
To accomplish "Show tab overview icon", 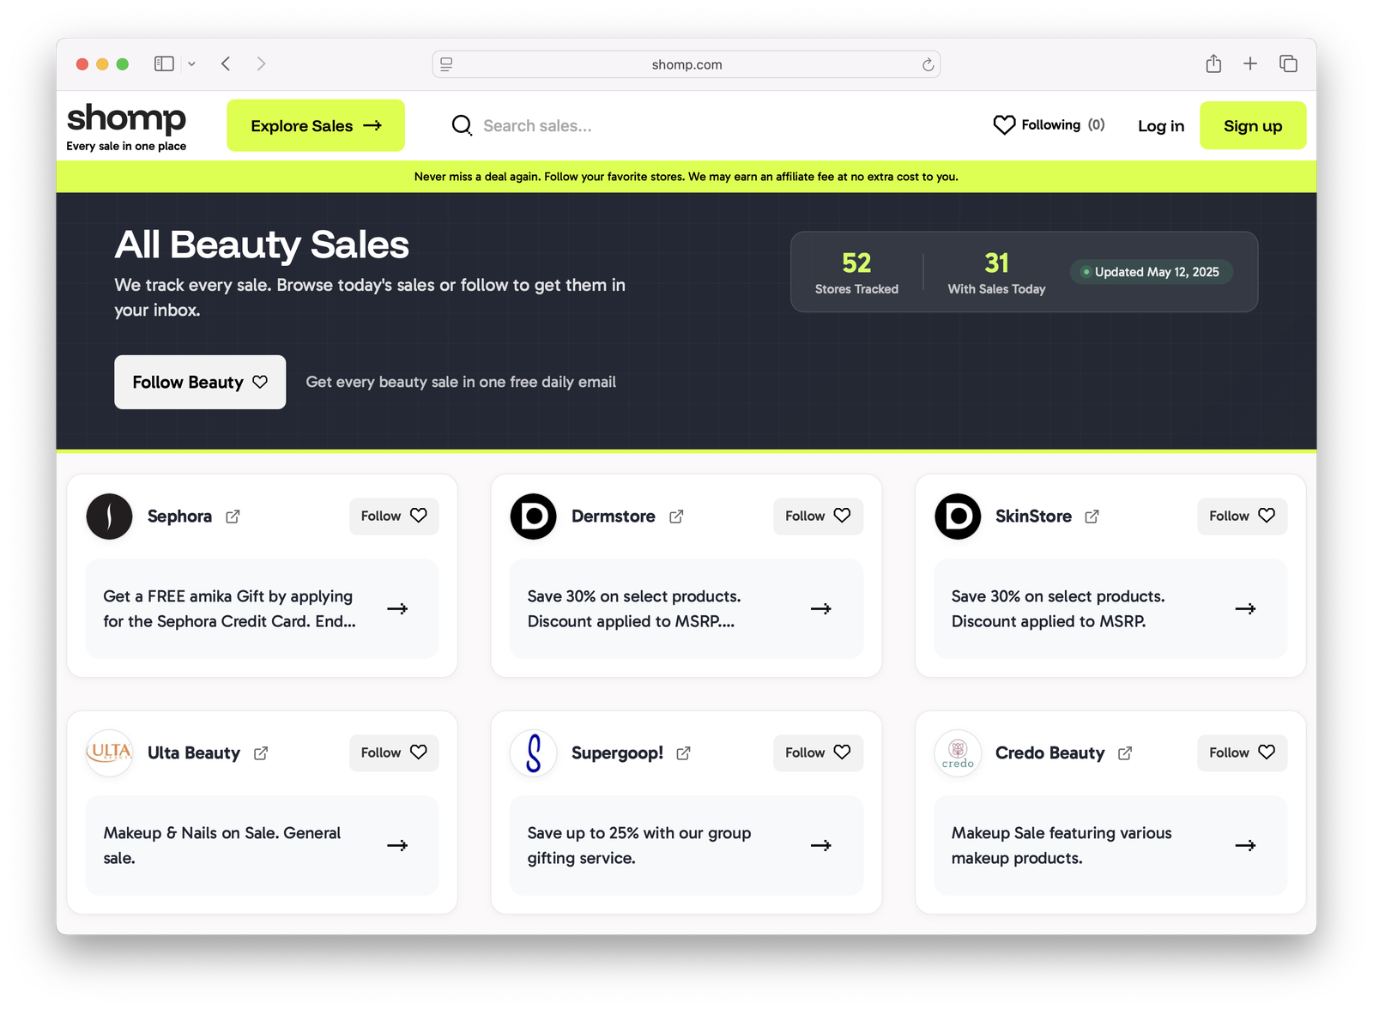I will (x=1288, y=63).
